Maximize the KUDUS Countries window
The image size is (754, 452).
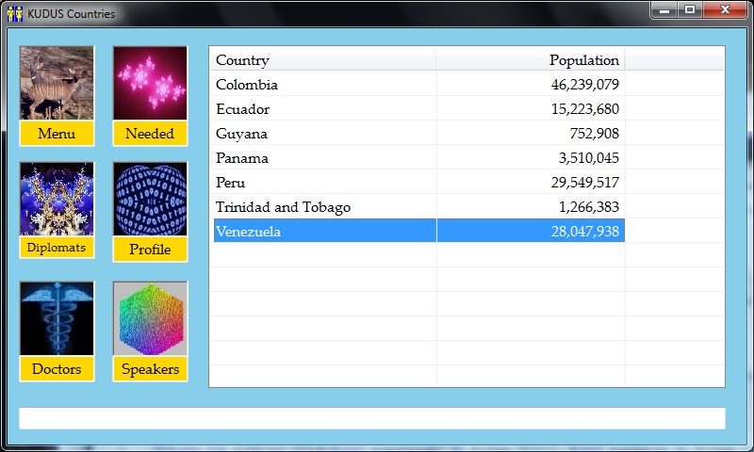pyautogui.click(x=690, y=10)
